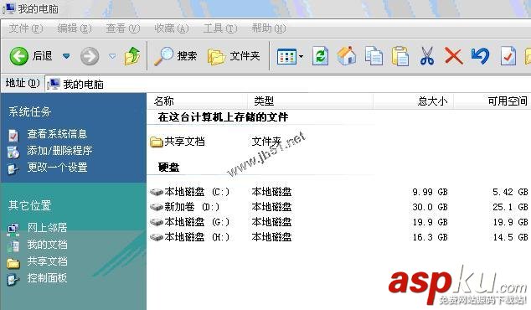Click the 25.1 GB free space value

[510, 207]
